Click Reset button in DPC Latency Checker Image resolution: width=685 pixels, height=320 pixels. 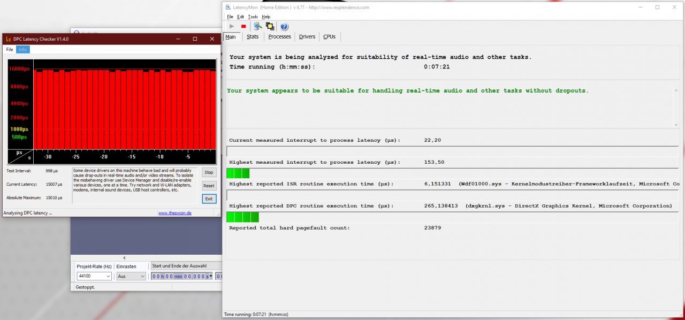pos(209,186)
